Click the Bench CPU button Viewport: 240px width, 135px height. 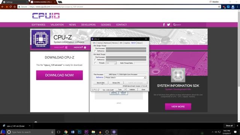[100, 83]
